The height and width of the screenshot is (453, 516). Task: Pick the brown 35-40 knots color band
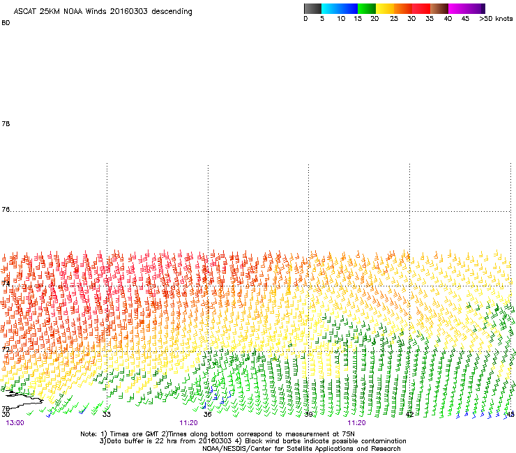coord(439,8)
